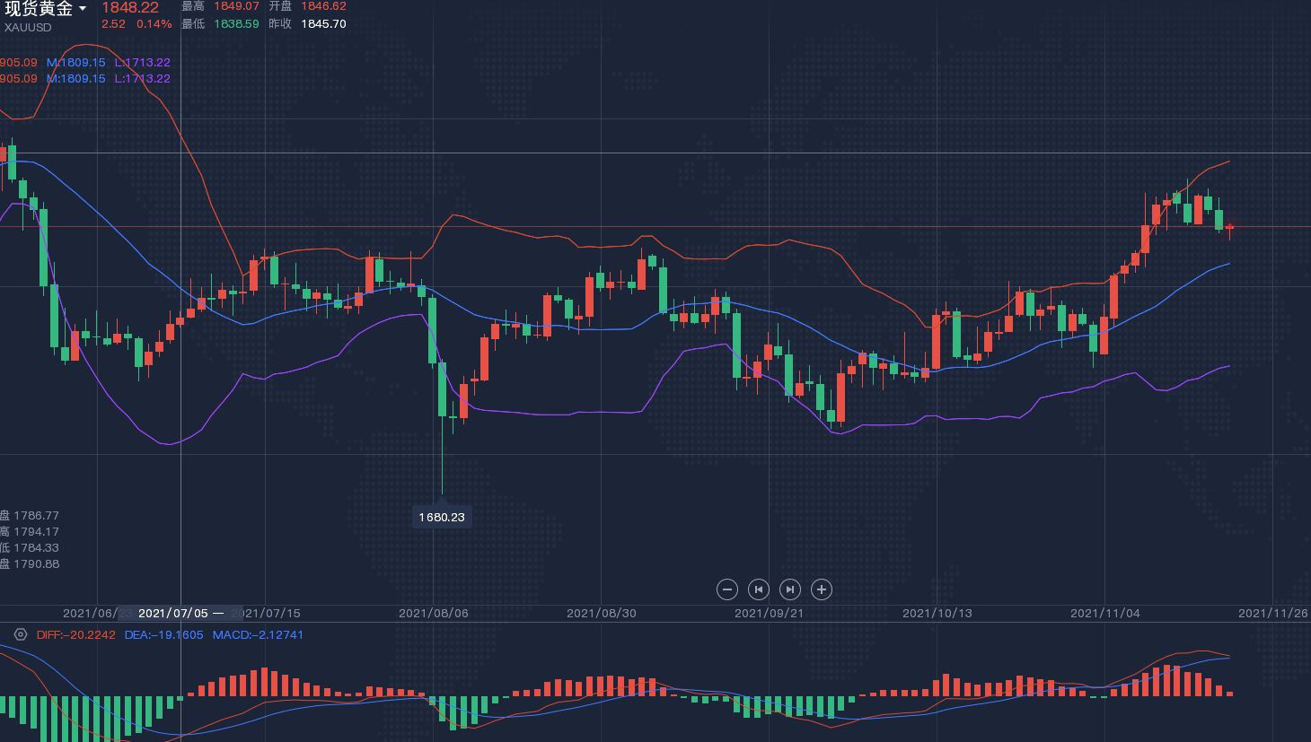Click the DEA value label in MACD panel
The height and width of the screenshot is (742, 1311).
point(163,634)
